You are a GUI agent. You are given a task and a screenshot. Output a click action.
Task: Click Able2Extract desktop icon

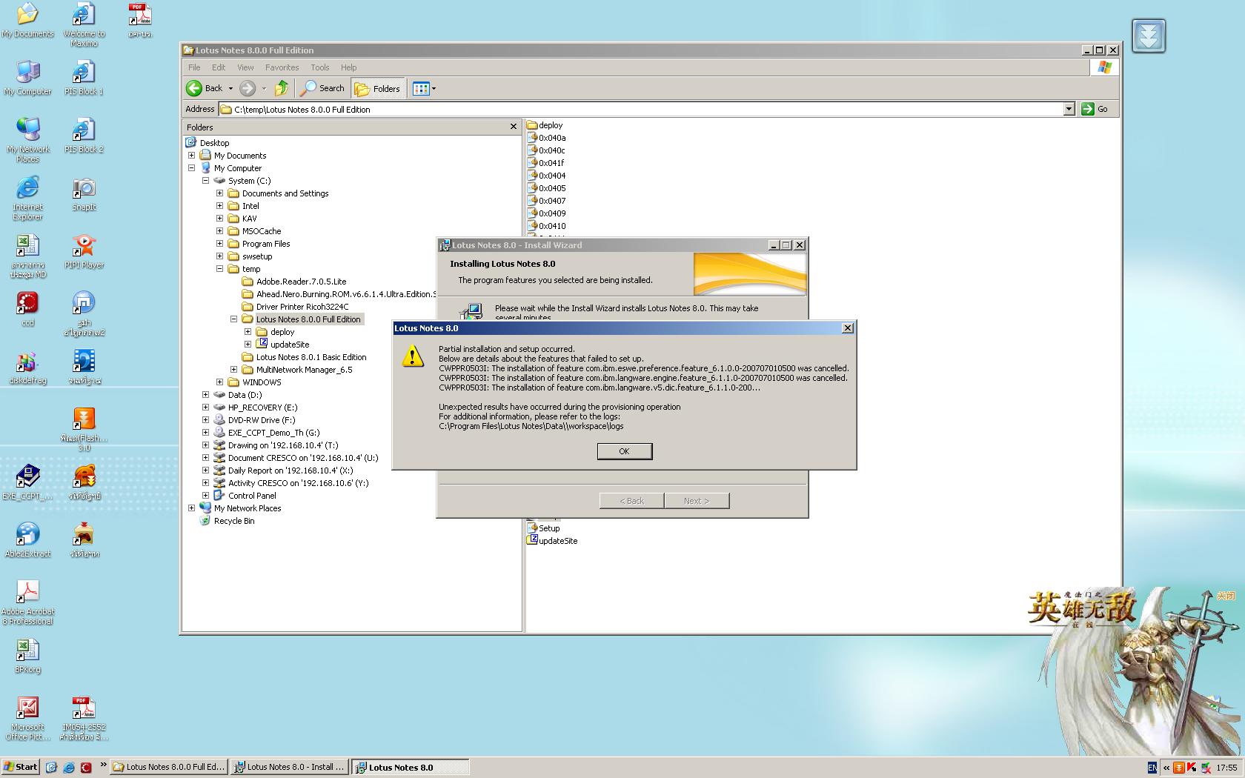click(27, 540)
